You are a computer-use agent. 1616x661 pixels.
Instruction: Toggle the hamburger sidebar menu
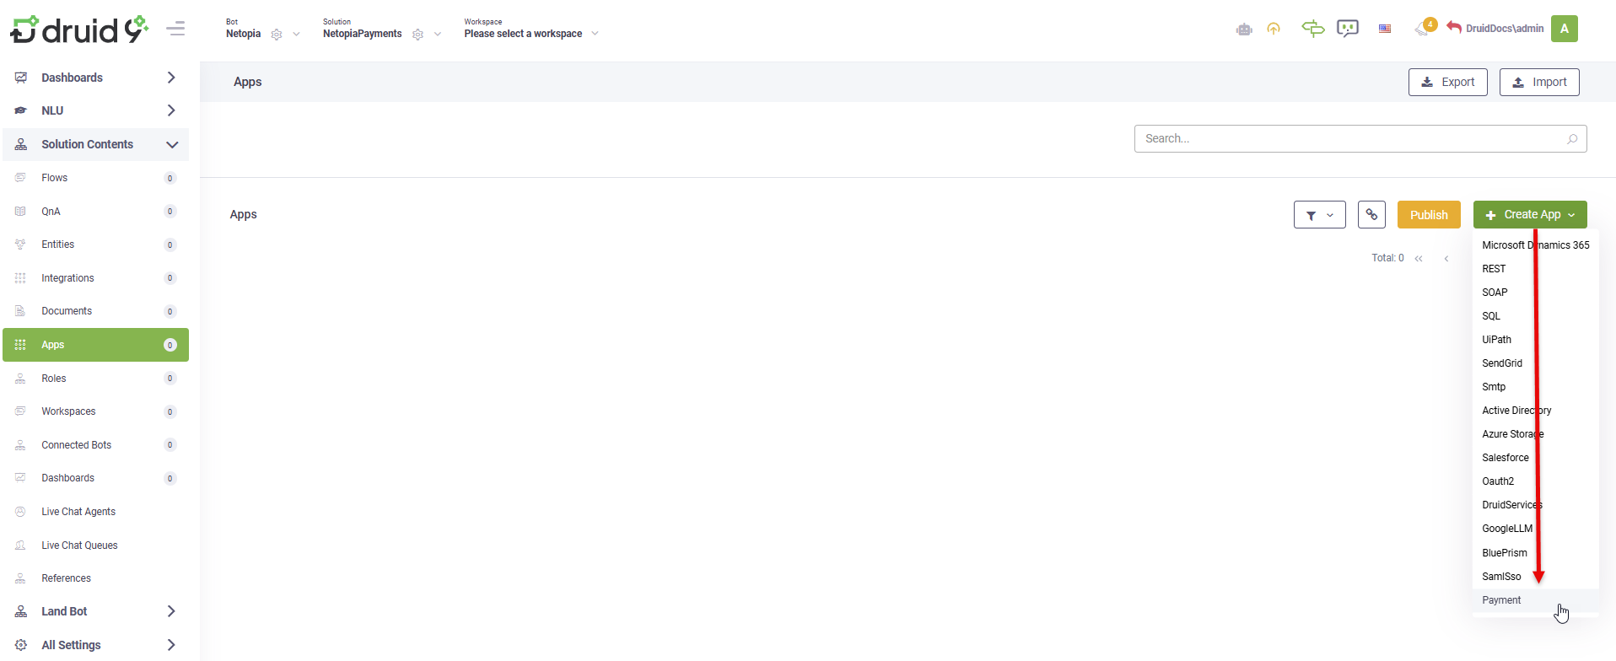pos(175,29)
